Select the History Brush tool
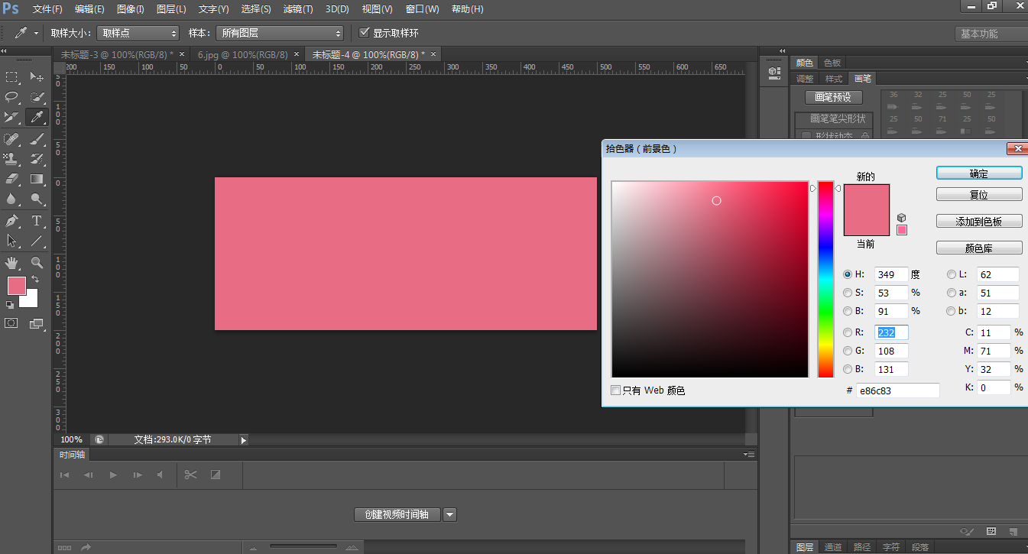 tap(37, 159)
